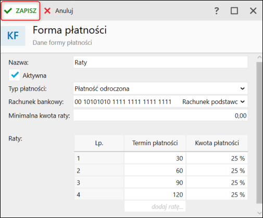This screenshot has width=263, height=218.
Task: Open help via the question mark icon
Action: pos(217,11)
